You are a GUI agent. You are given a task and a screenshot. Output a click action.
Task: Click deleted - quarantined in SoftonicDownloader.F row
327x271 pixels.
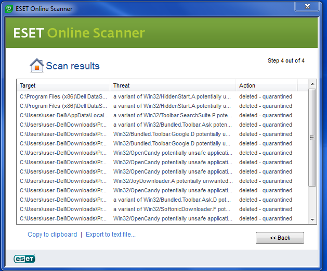tap(266, 209)
